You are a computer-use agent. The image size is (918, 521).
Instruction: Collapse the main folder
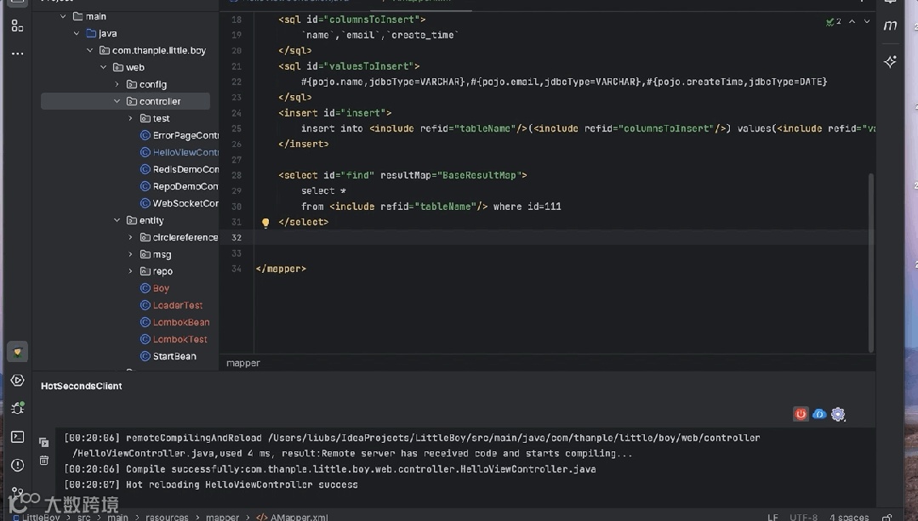(x=63, y=16)
